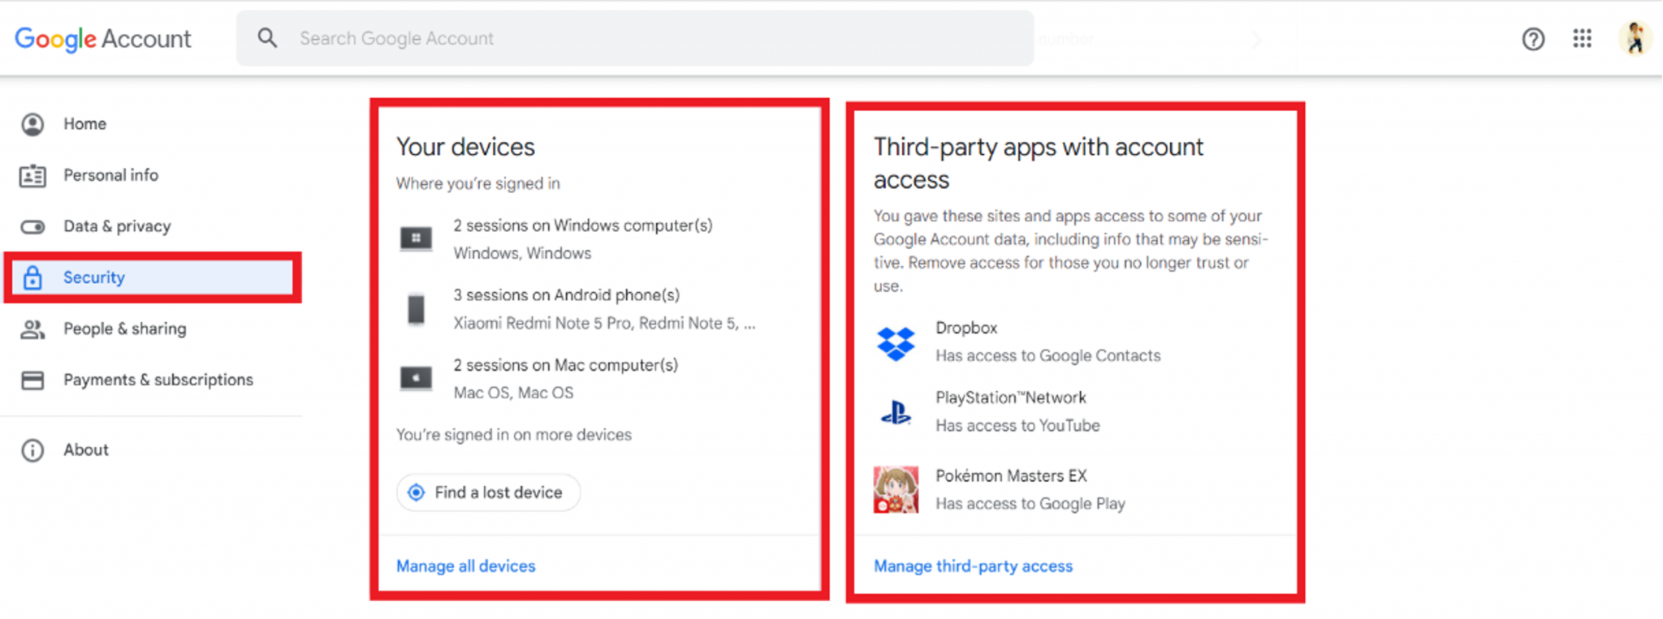Screen dimensions: 1663x619
Task: Click the profile avatar picture
Action: 1635,38
